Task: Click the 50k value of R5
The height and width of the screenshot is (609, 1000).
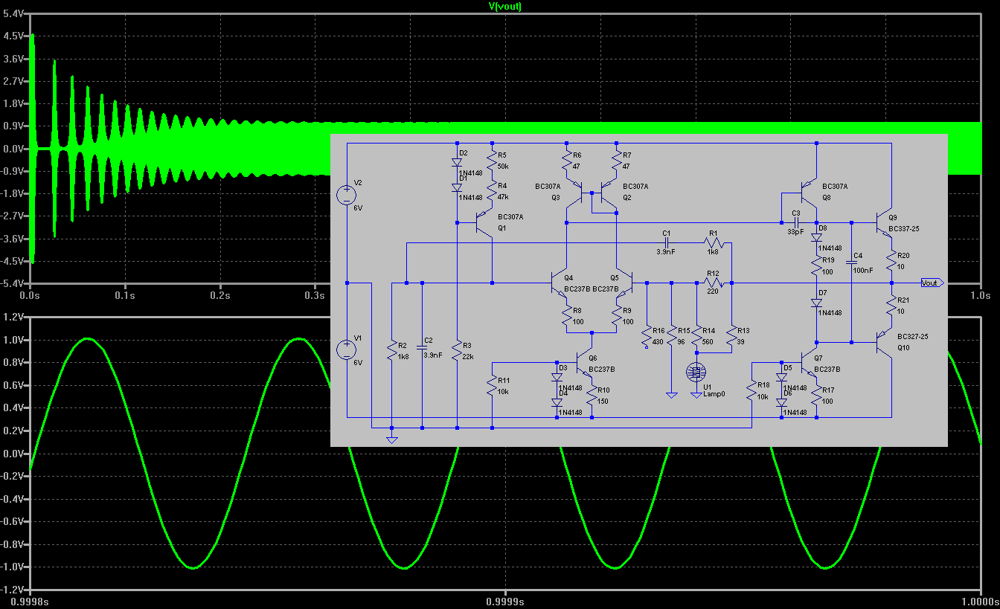Action: [x=503, y=165]
